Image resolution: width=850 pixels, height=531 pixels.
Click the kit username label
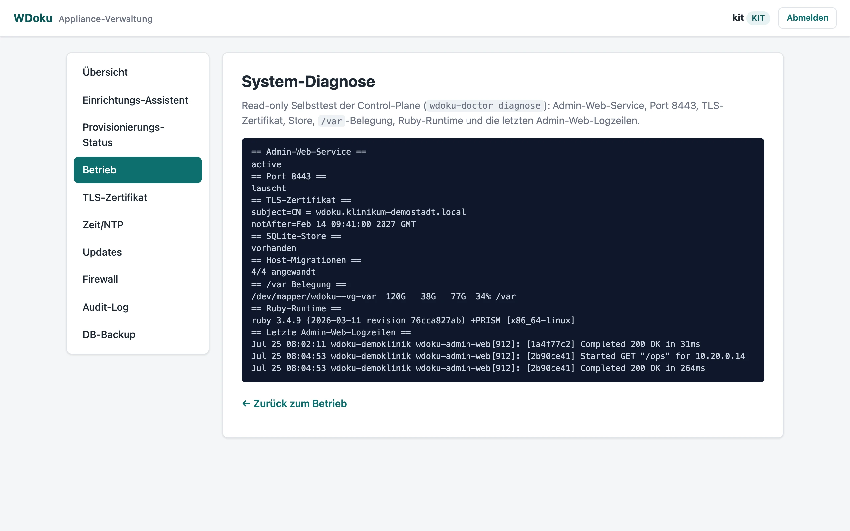[738, 18]
